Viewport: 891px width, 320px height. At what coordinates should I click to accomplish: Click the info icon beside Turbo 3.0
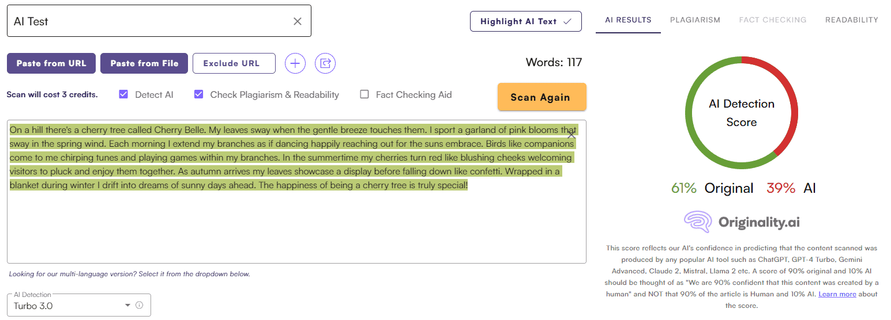139,305
